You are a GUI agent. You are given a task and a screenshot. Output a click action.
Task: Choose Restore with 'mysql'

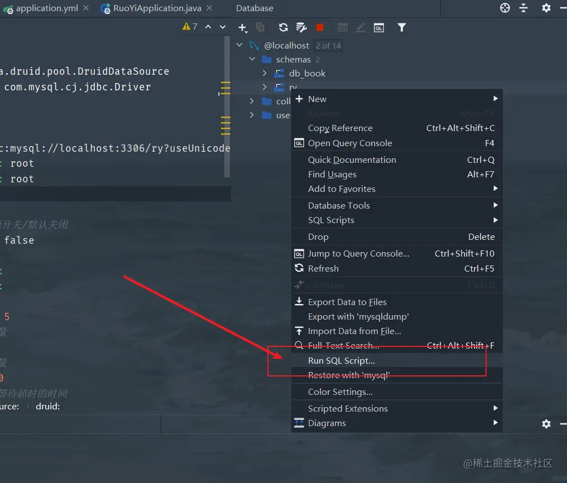[397, 375]
